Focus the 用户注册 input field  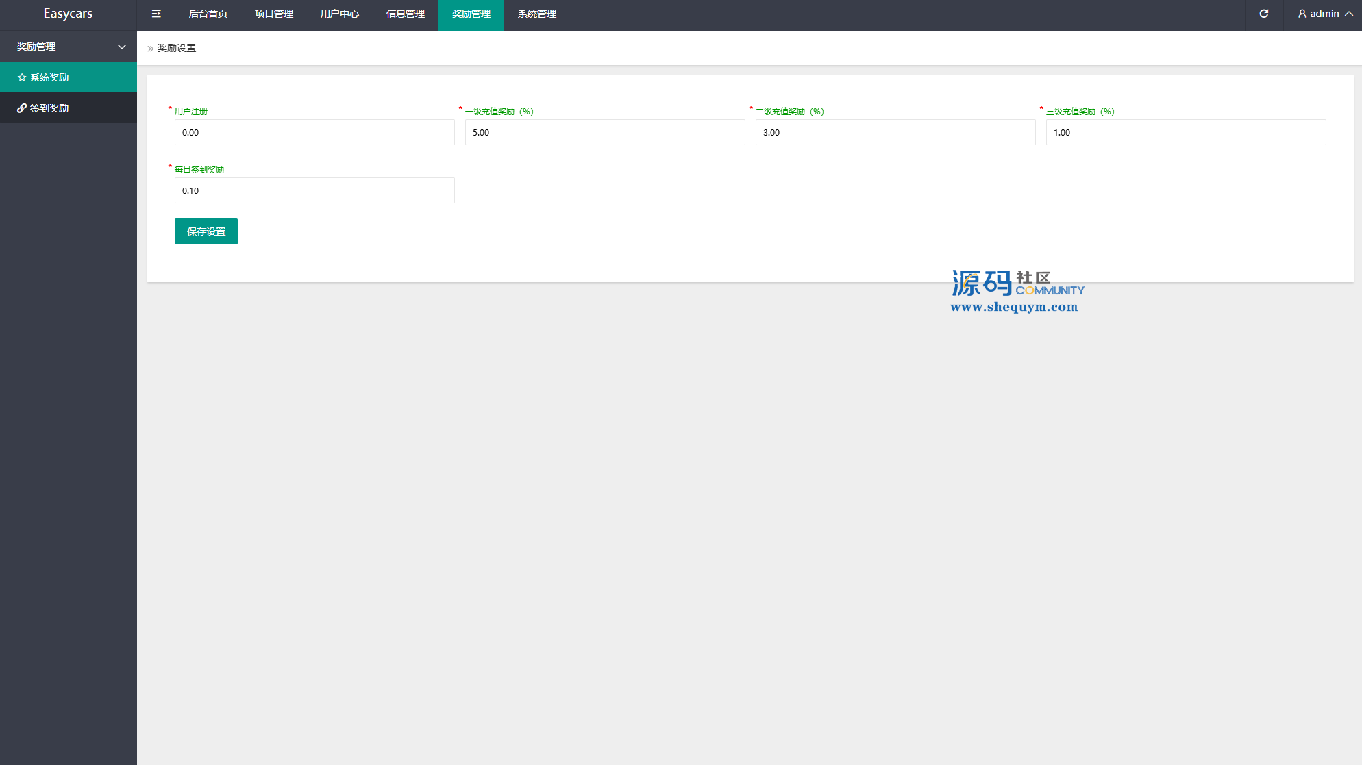[314, 132]
